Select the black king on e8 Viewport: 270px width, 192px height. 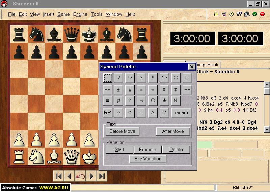pyautogui.click(x=89, y=34)
